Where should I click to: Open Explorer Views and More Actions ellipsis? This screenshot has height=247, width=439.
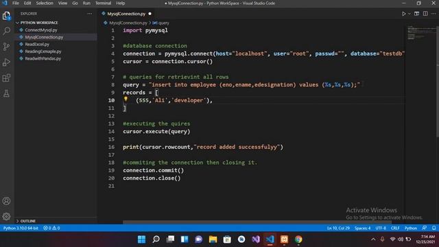click(x=90, y=14)
